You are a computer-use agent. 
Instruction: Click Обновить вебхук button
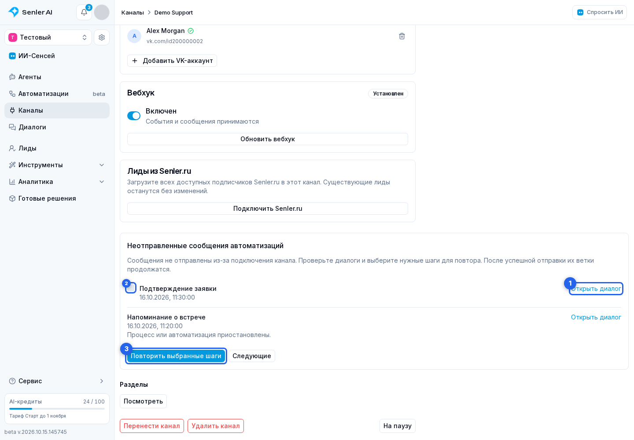pos(268,139)
